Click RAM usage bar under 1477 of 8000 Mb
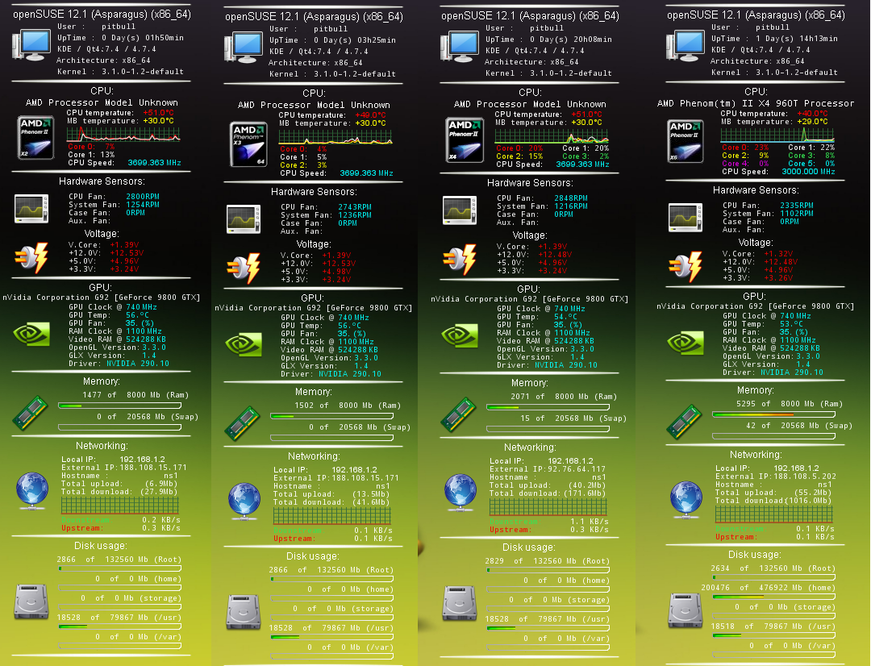871x666 pixels. (x=119, y=406)
